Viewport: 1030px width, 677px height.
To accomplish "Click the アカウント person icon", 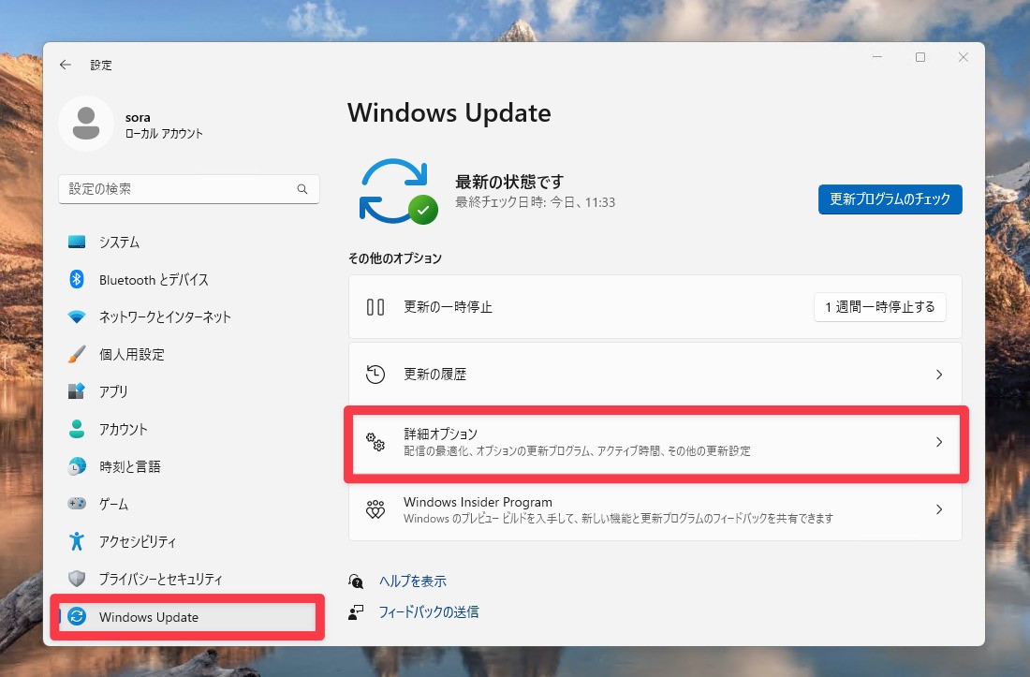I will 77,429.
